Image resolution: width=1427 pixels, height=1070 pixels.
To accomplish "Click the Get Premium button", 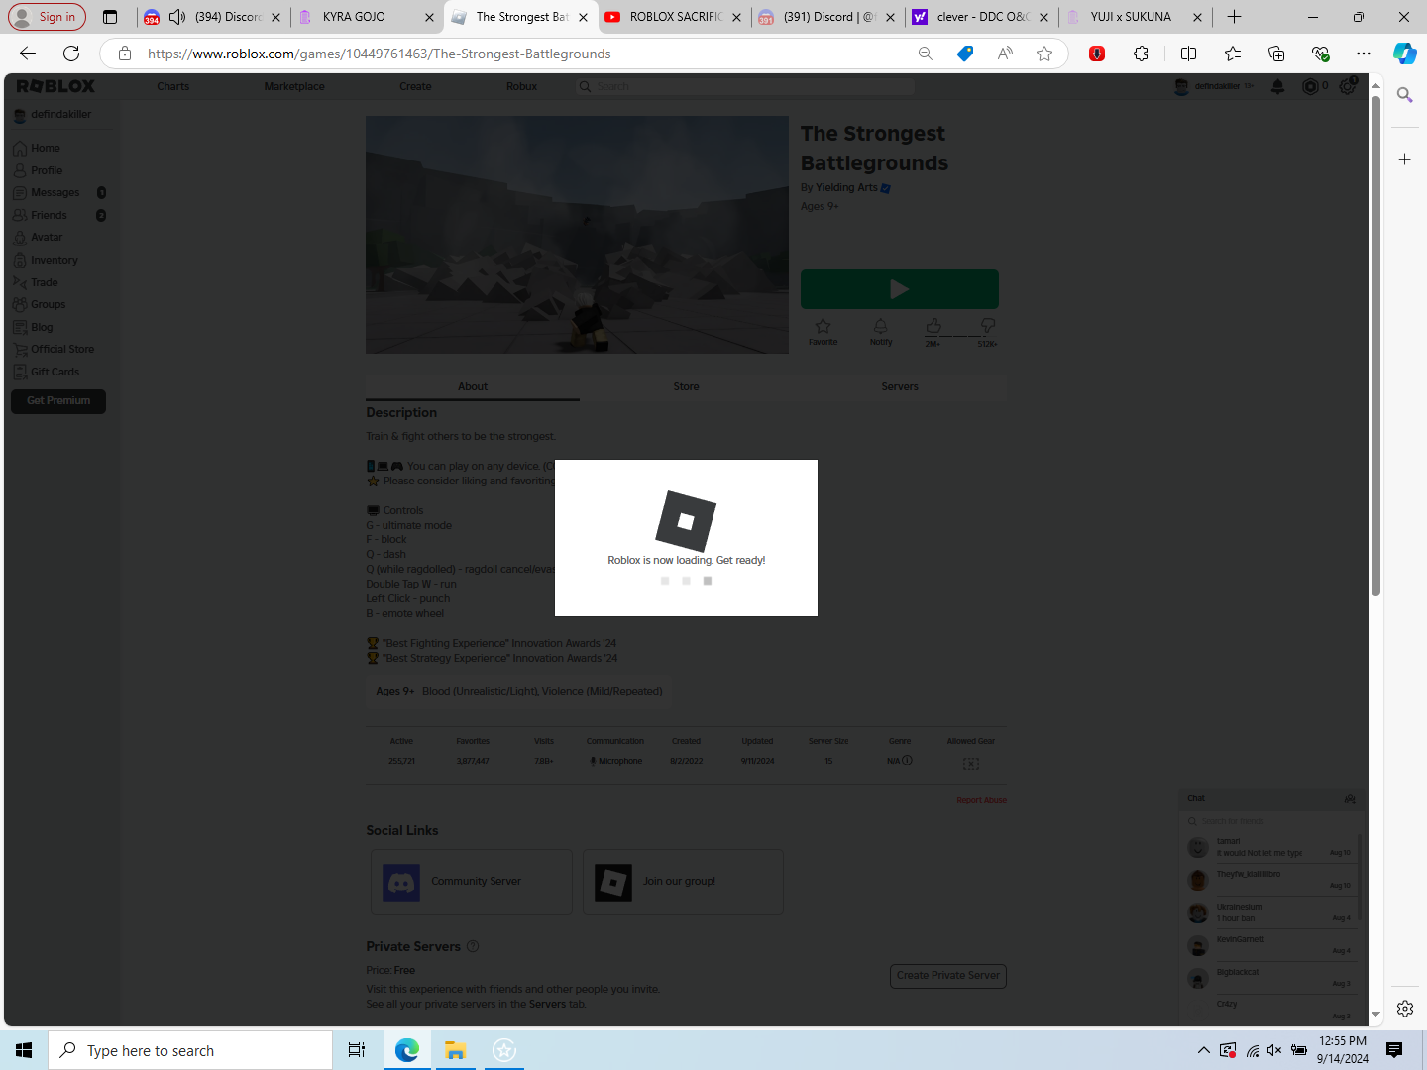I will pos(58,401).
